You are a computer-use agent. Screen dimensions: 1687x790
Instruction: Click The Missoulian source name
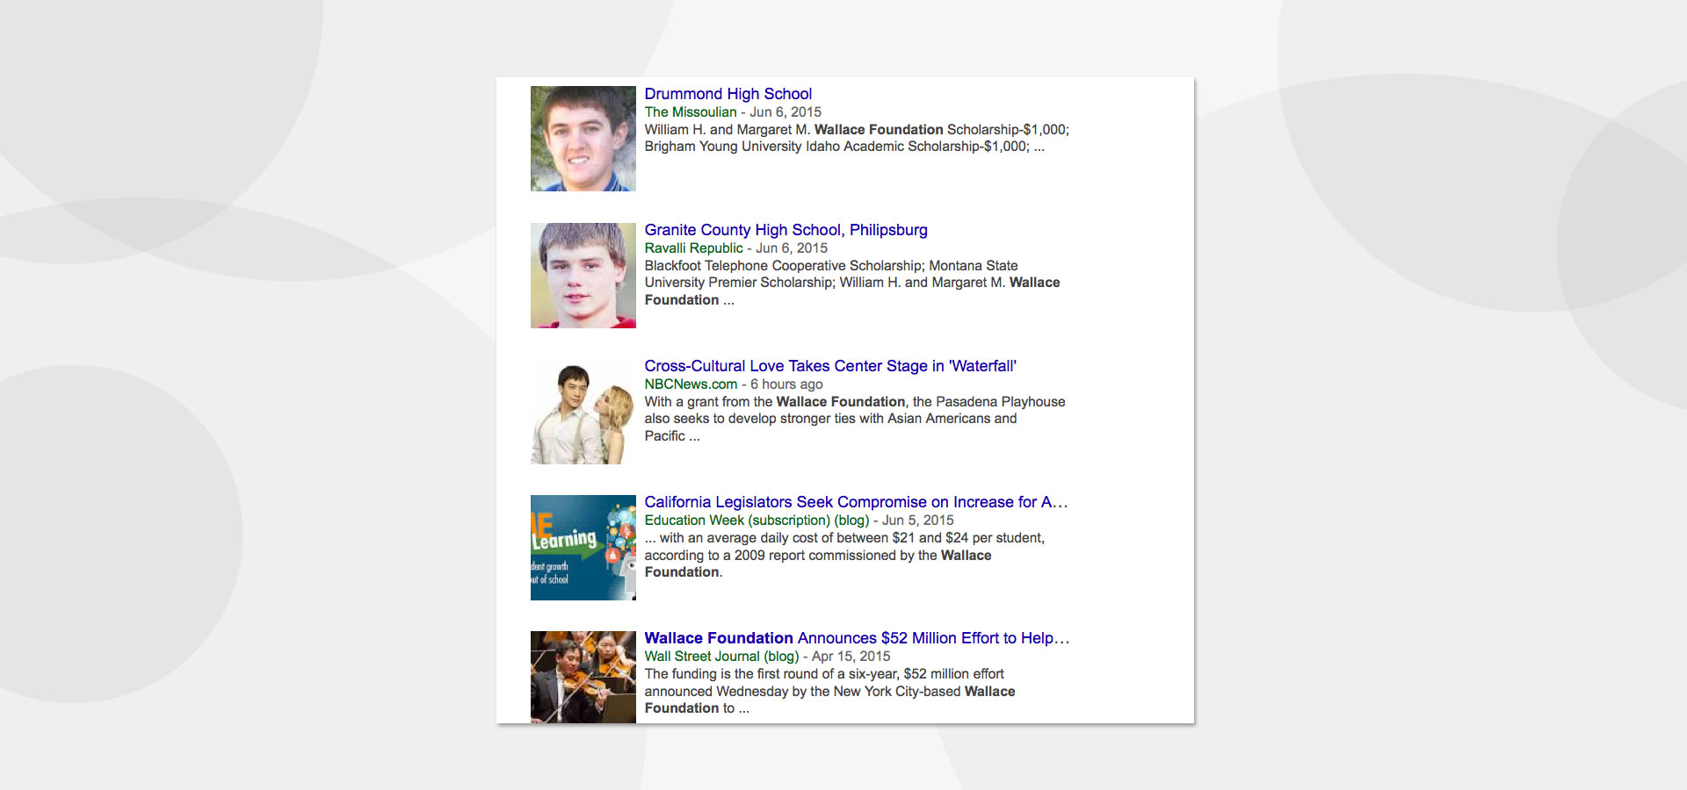(691, 112)
